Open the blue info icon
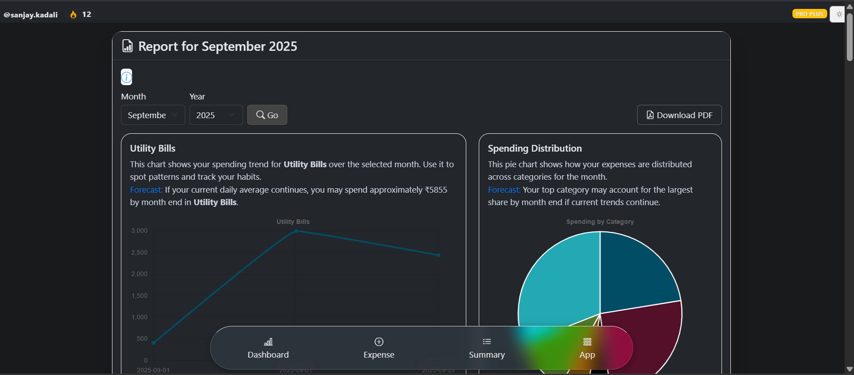 coord(127,77)
